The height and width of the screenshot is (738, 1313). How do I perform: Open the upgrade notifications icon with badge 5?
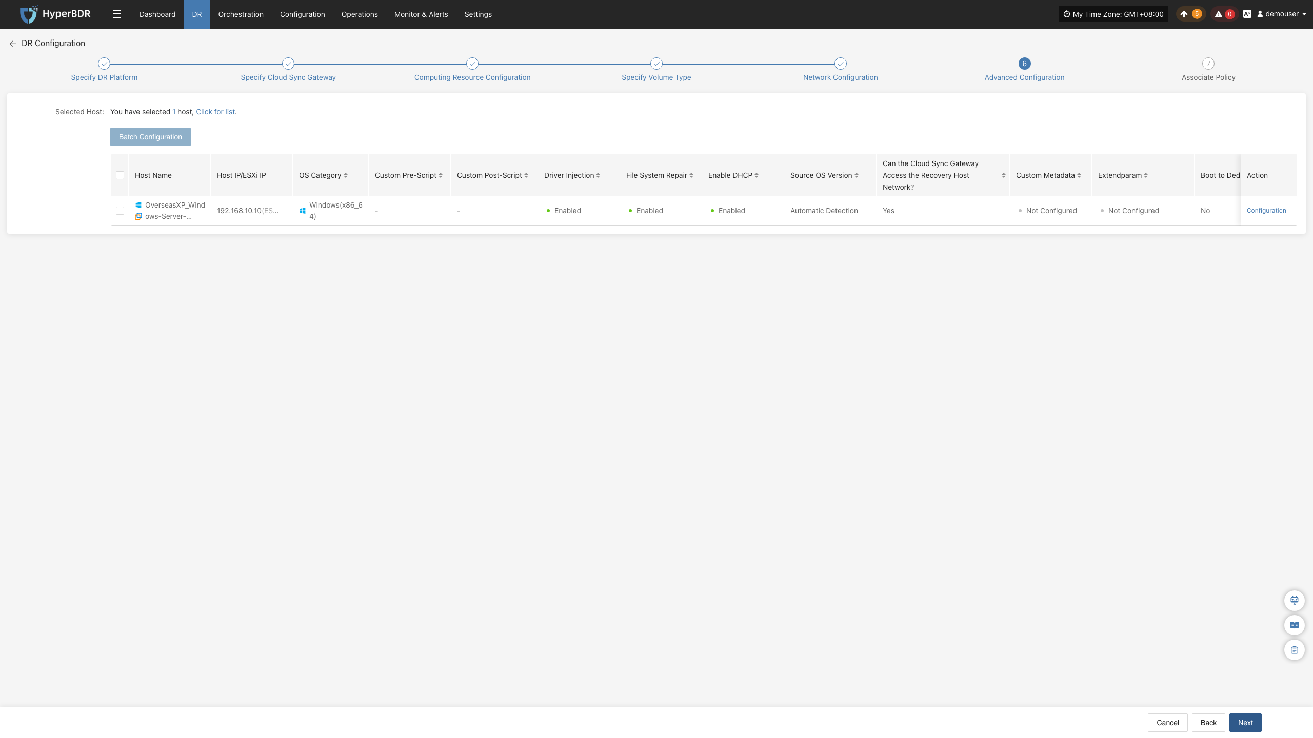pyautogui.click(x=1190, y=14)
